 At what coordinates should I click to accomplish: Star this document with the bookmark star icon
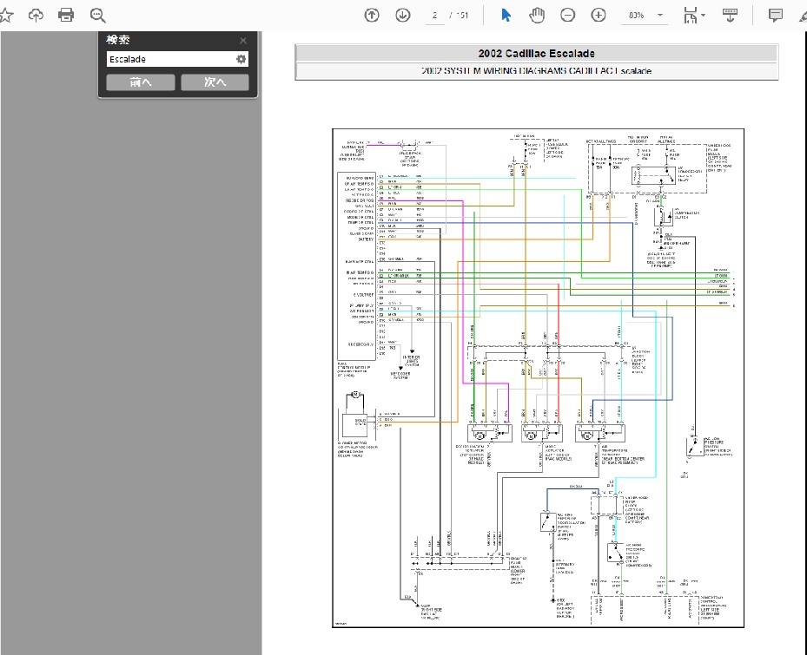tap(5, 16)
